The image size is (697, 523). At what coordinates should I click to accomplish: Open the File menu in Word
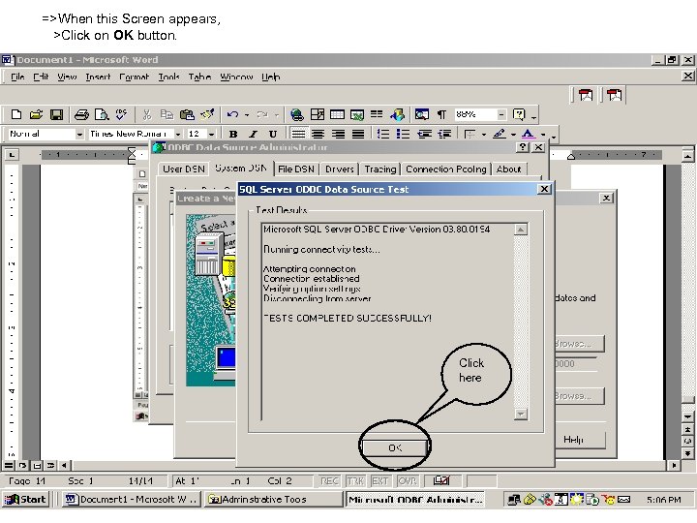click(x=17, y=77)
